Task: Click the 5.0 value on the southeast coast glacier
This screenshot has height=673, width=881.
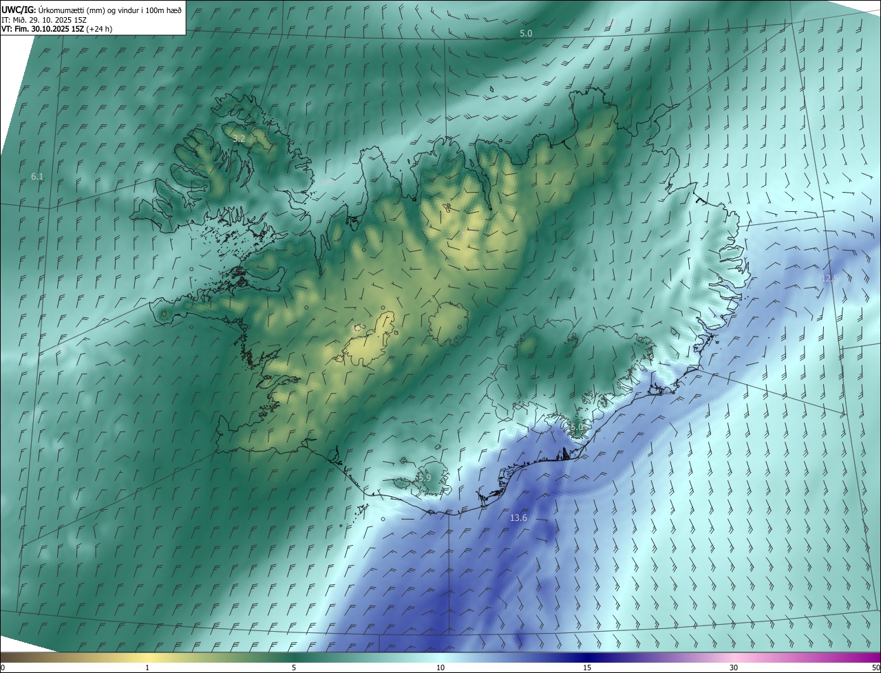Action: (x=576, y=427)
